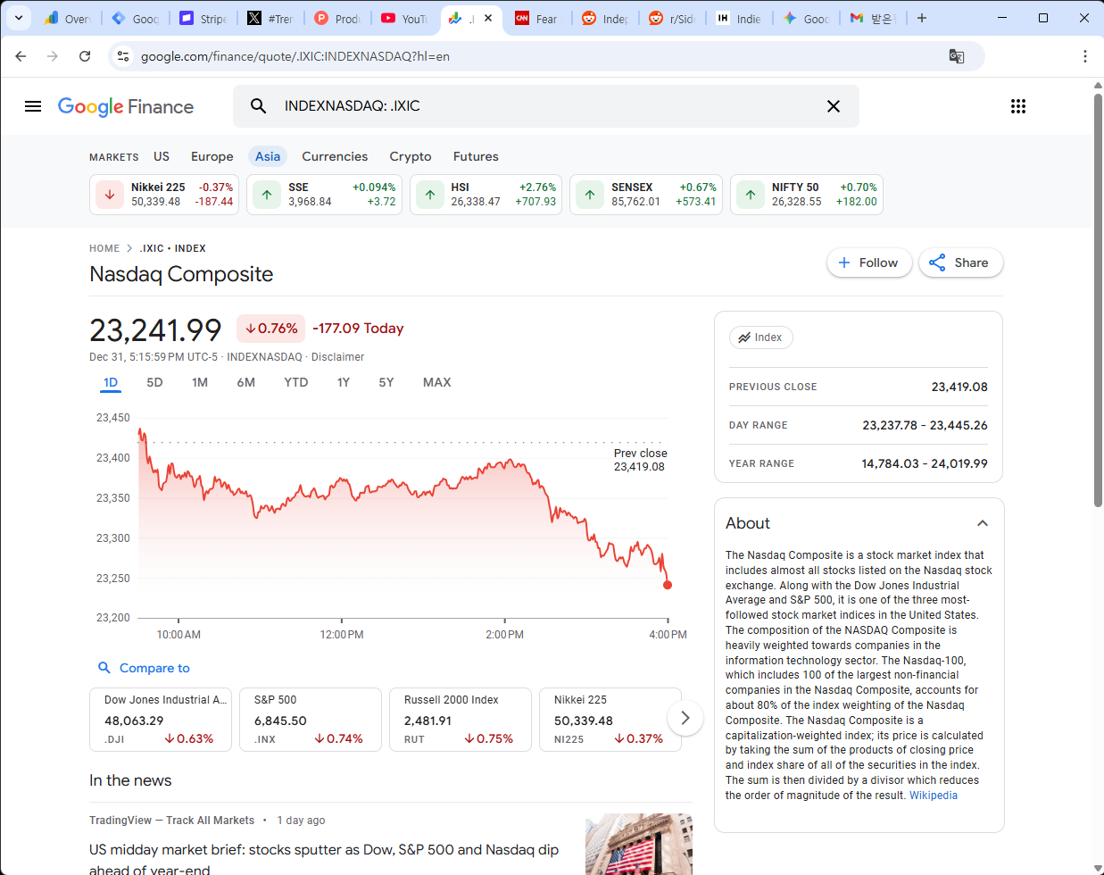1104x875 pixels.
Task: Click the search magnifier icon
Action: coord(258,106)
